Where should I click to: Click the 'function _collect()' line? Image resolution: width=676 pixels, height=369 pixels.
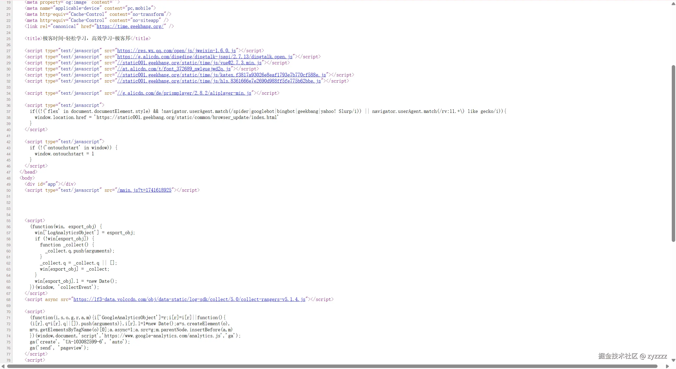coord(67,245)
